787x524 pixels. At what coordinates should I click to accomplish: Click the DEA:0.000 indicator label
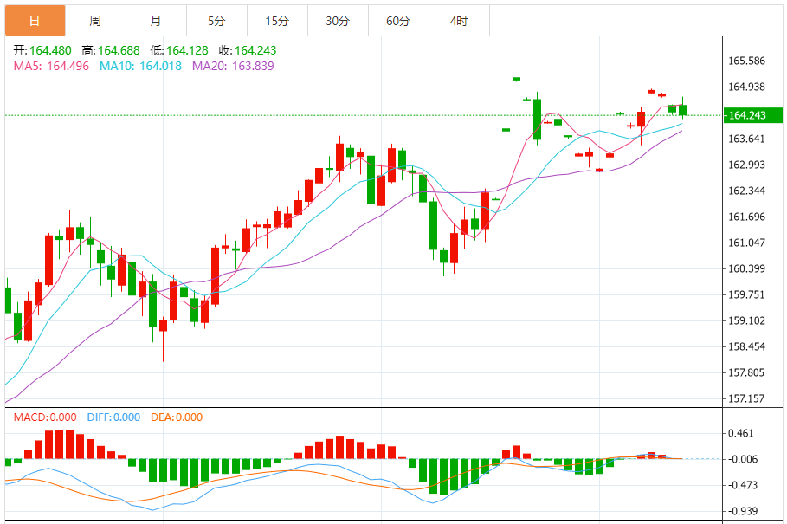(177, 417)
